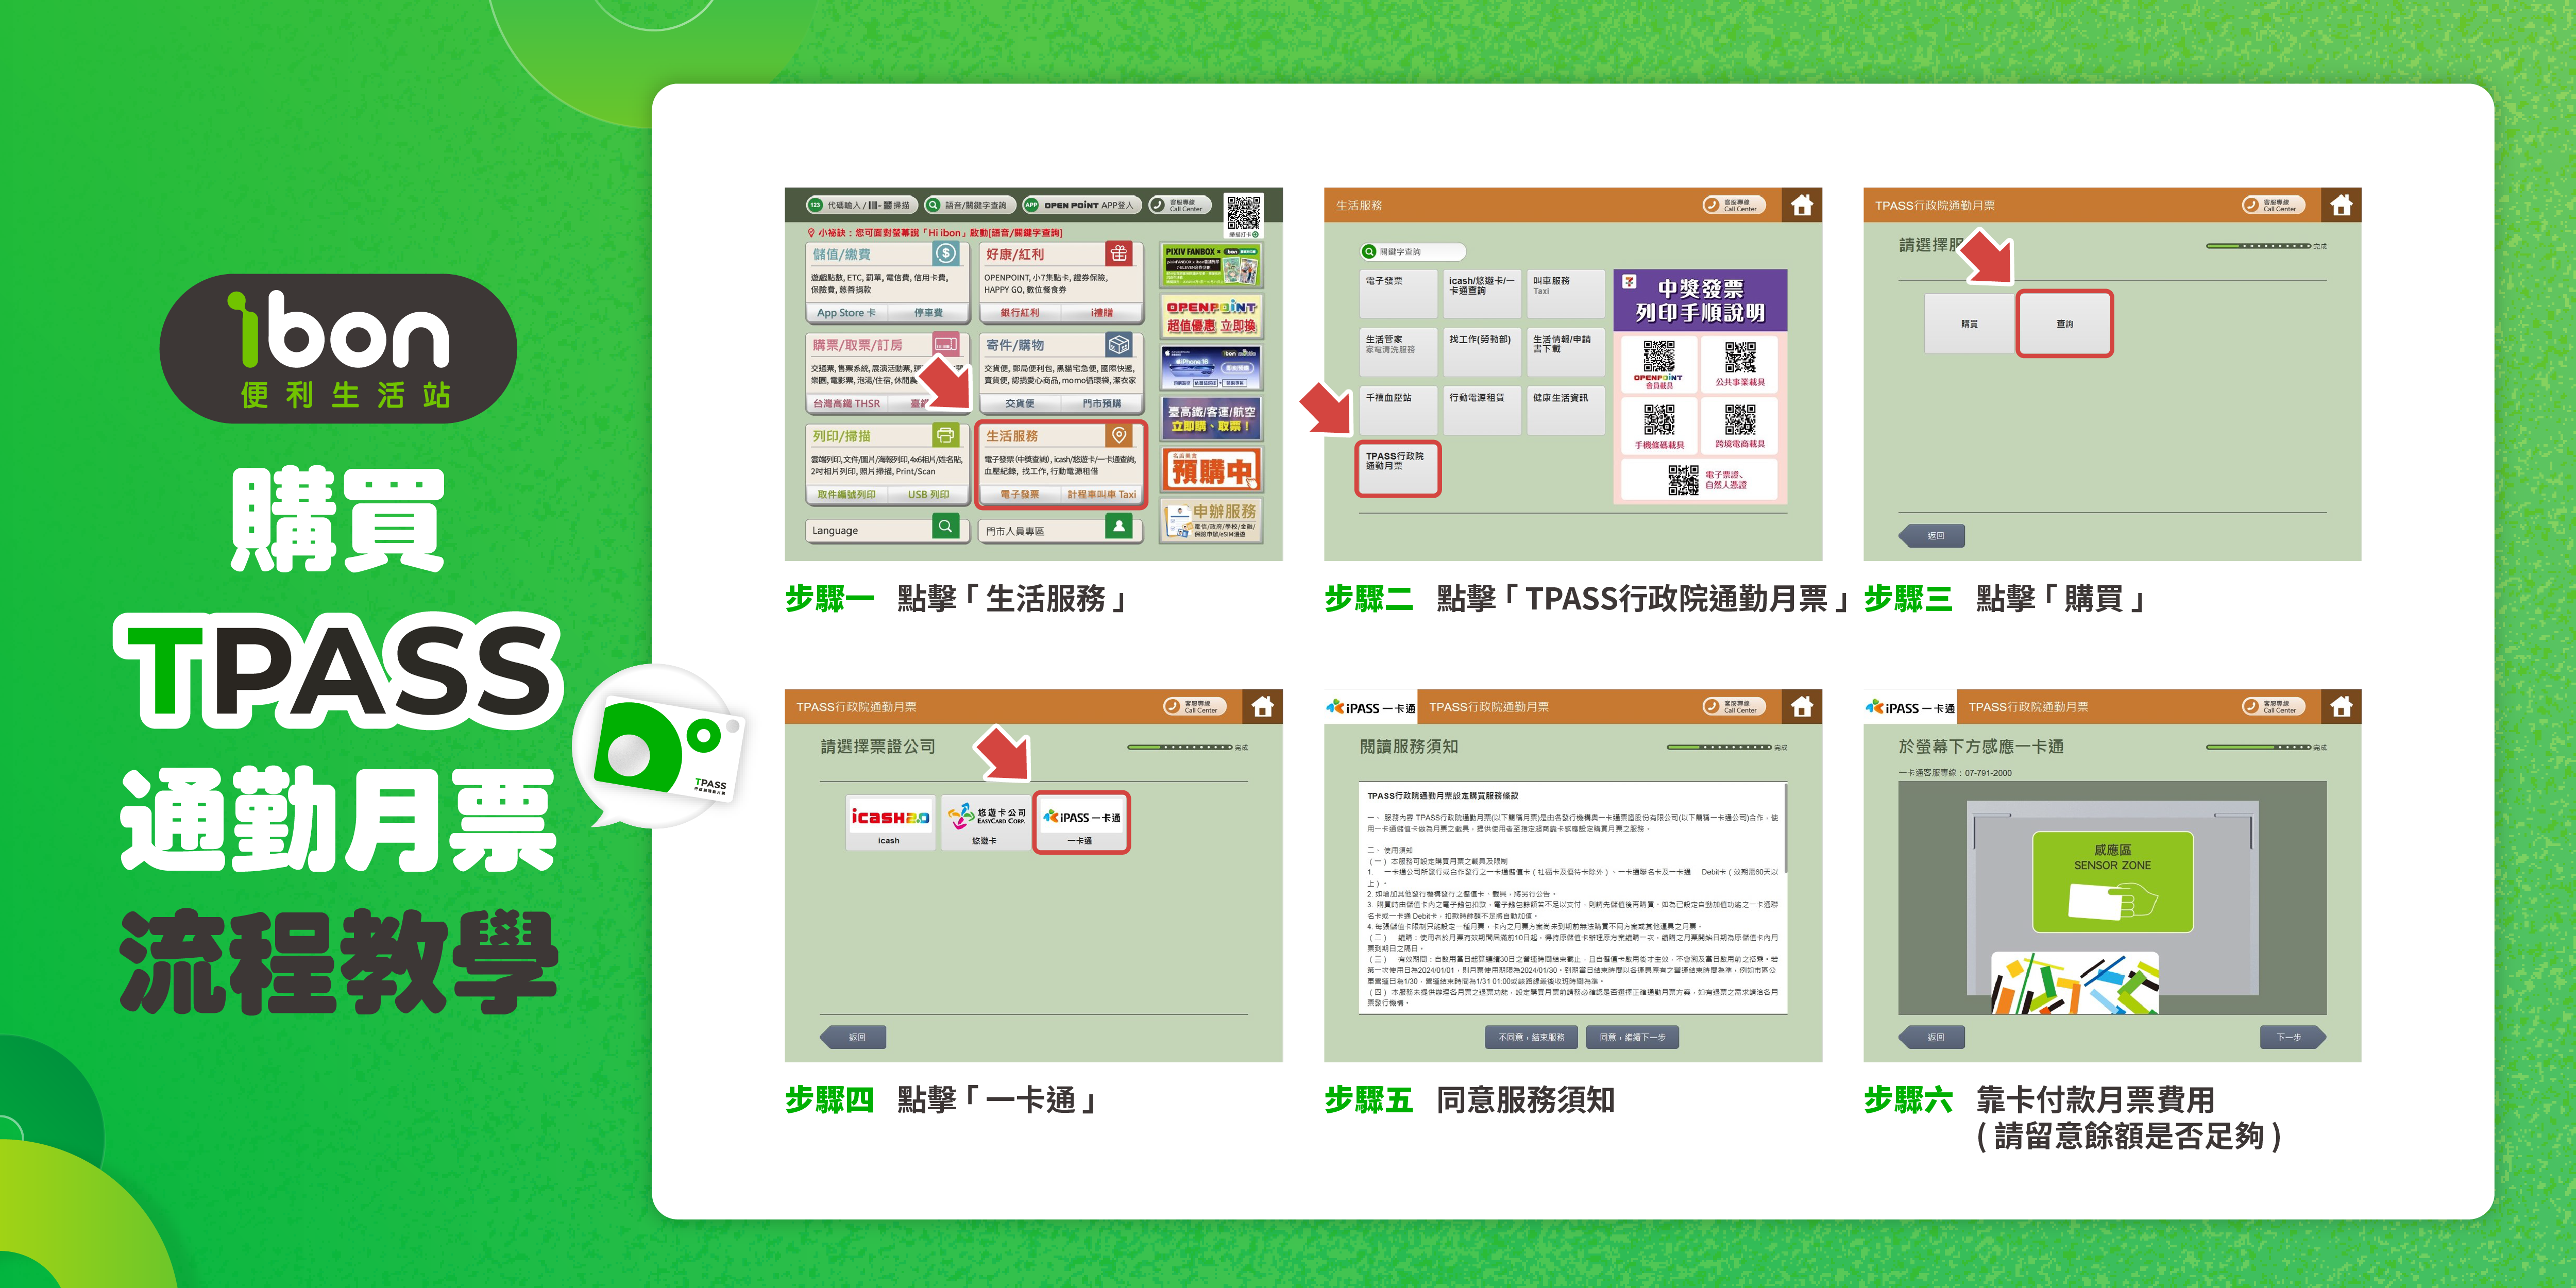Screen dimensions: 2576x1288
Task: Choose 悠遊卡 EasyCard company
Action: 985,822
